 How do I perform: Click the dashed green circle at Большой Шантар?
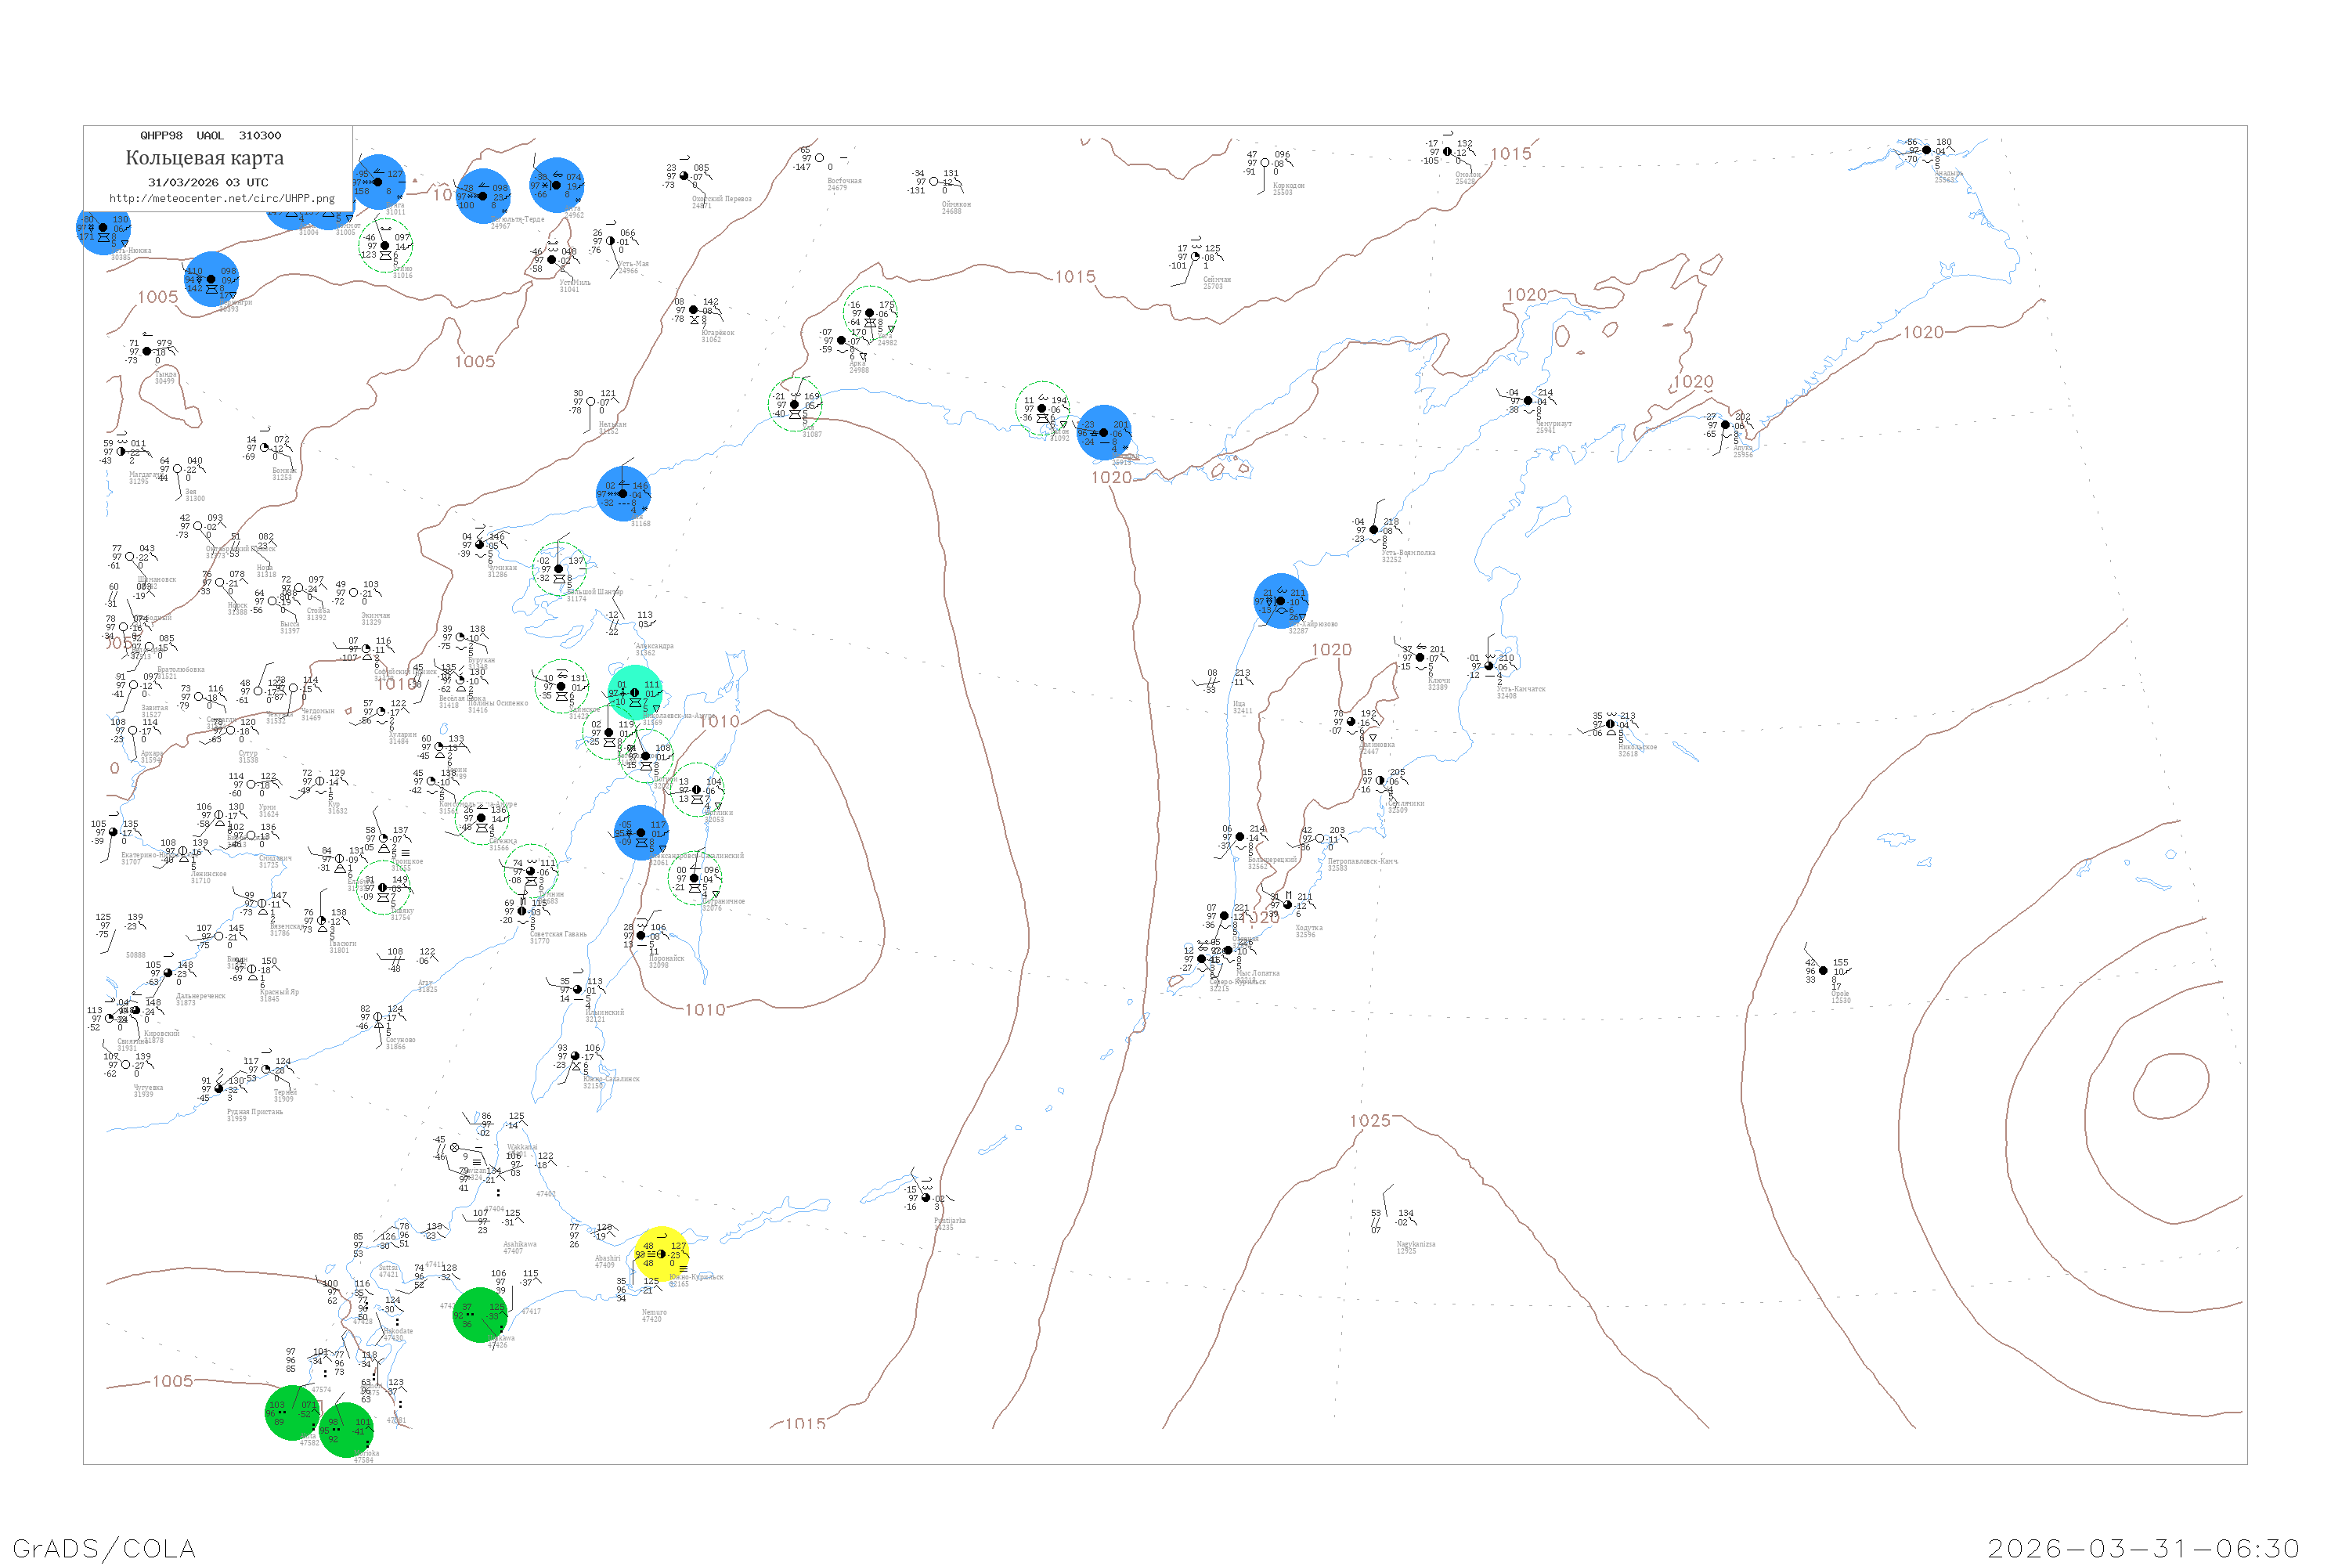[559, 569]
